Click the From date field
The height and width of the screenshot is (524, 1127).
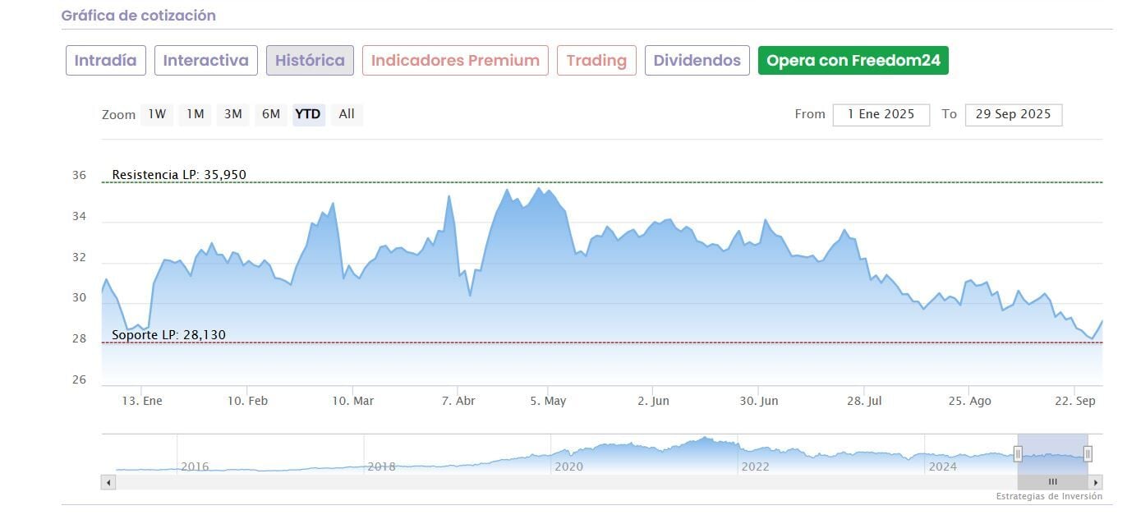point(881,114)
